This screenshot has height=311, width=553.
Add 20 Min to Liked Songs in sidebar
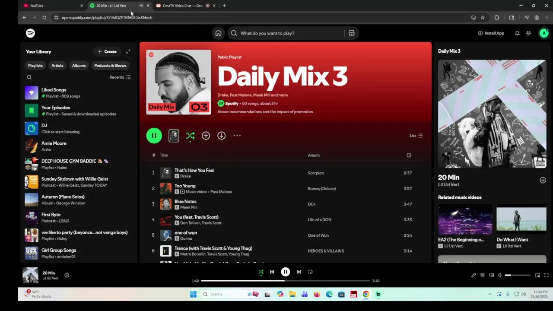pyautogui.click(x=543, y=180)
